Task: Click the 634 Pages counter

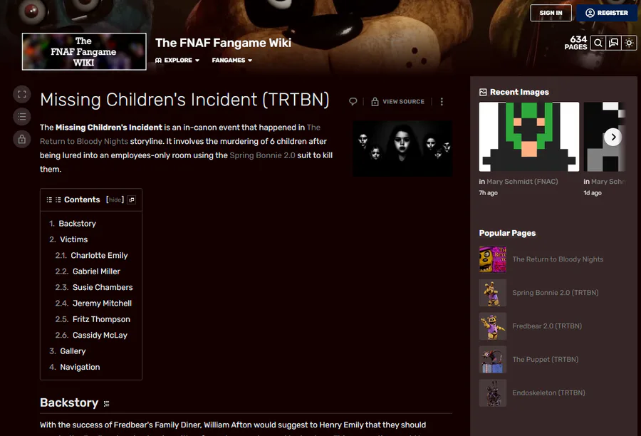Action: tap(576, 43)
